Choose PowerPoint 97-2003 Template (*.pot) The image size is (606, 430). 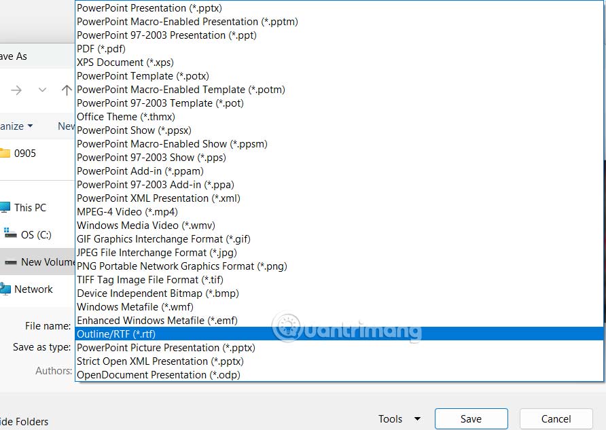click(x=339, y=103)
